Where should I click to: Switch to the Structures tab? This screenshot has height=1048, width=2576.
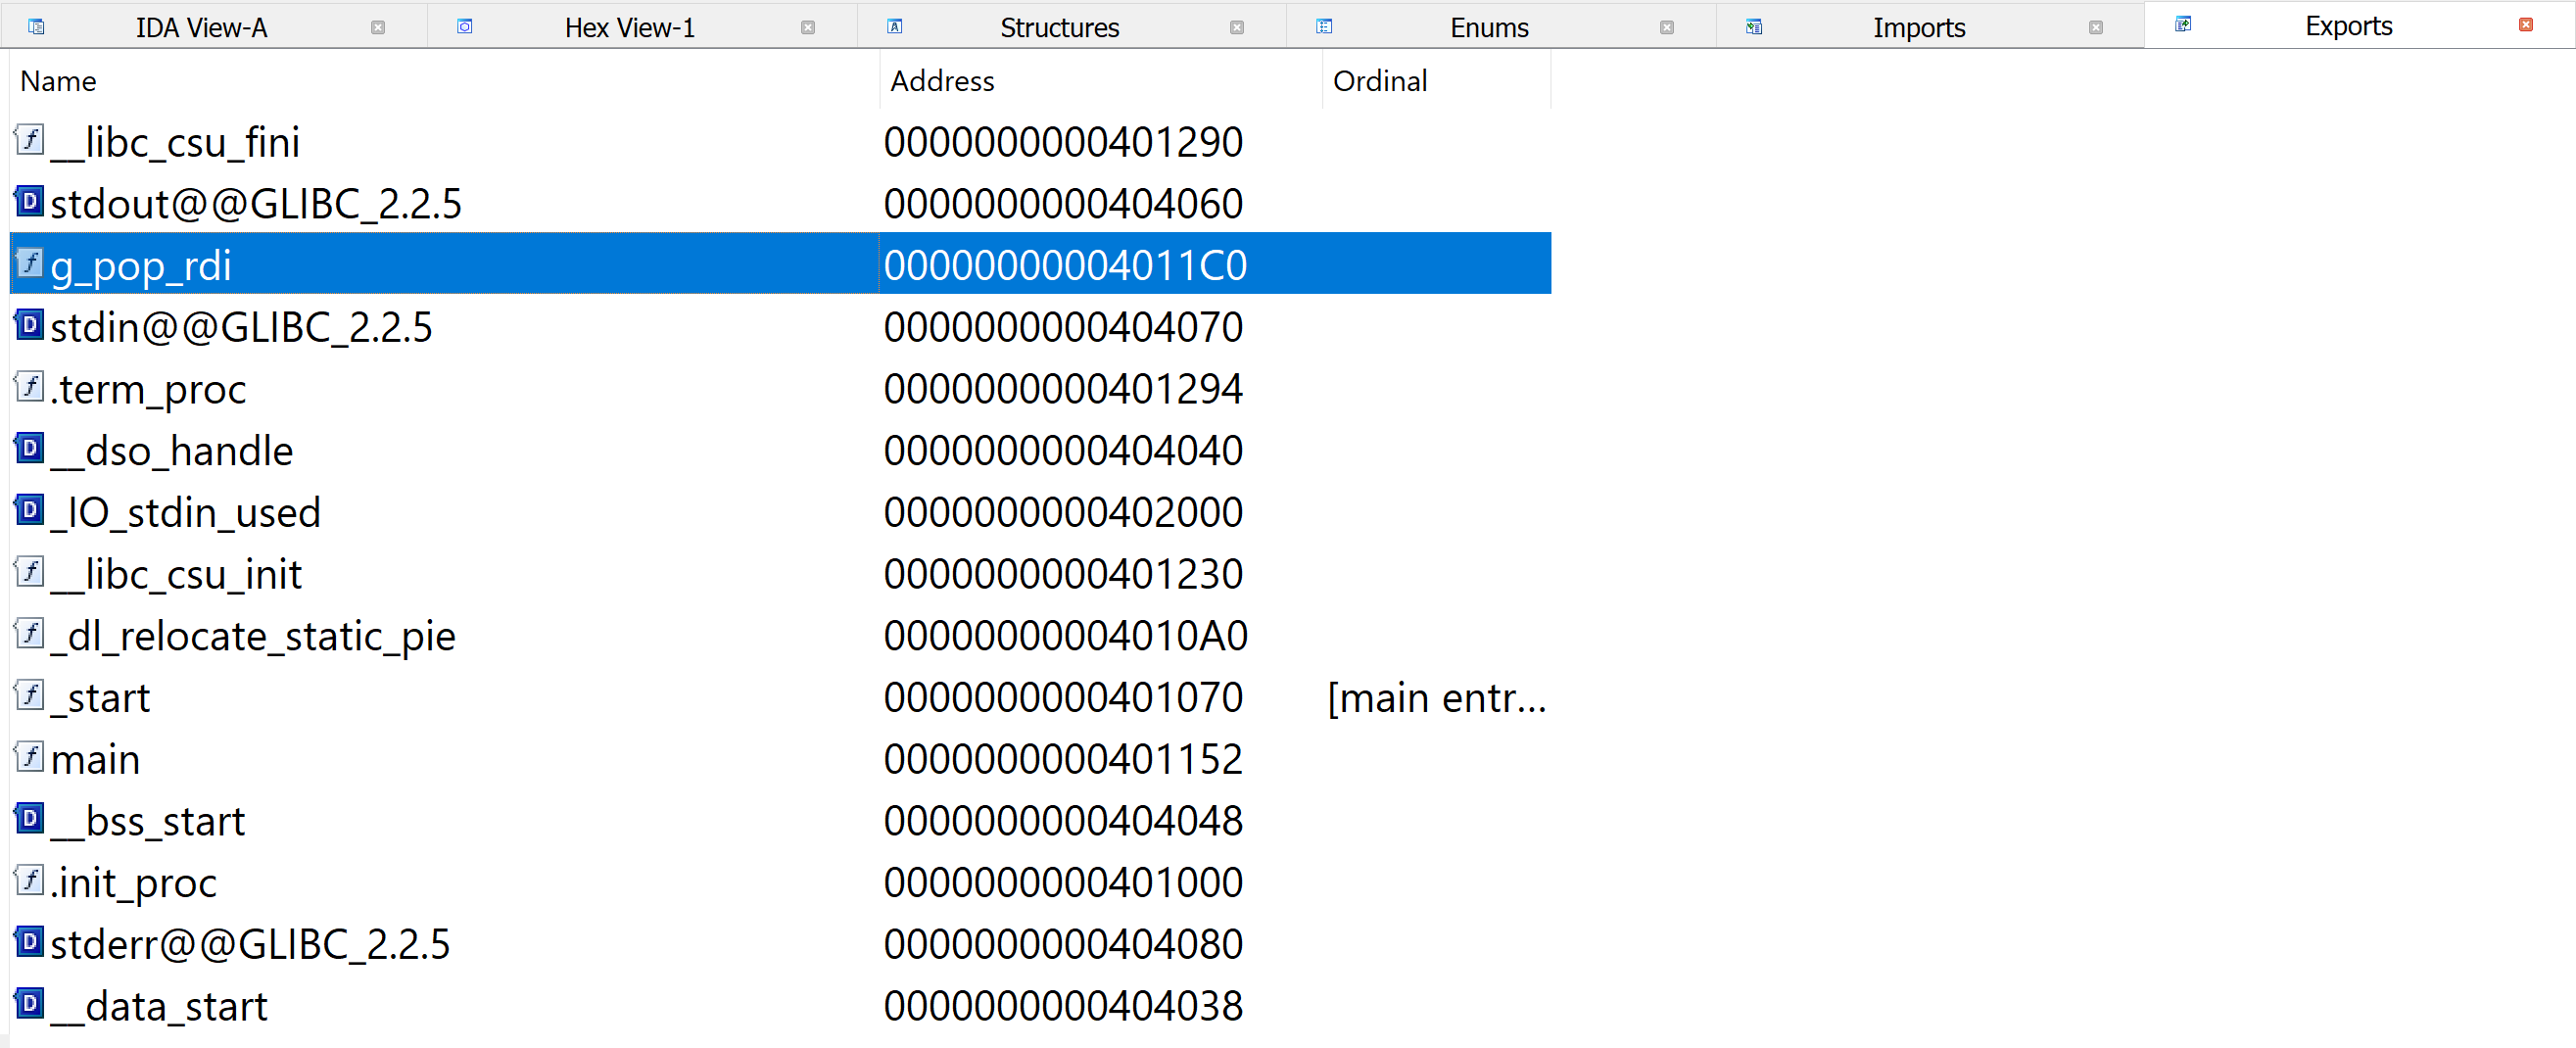point(1059,27)
